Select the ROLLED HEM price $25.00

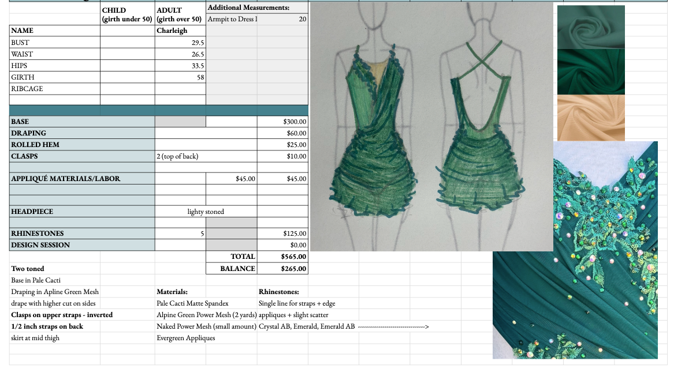(282, 145)
